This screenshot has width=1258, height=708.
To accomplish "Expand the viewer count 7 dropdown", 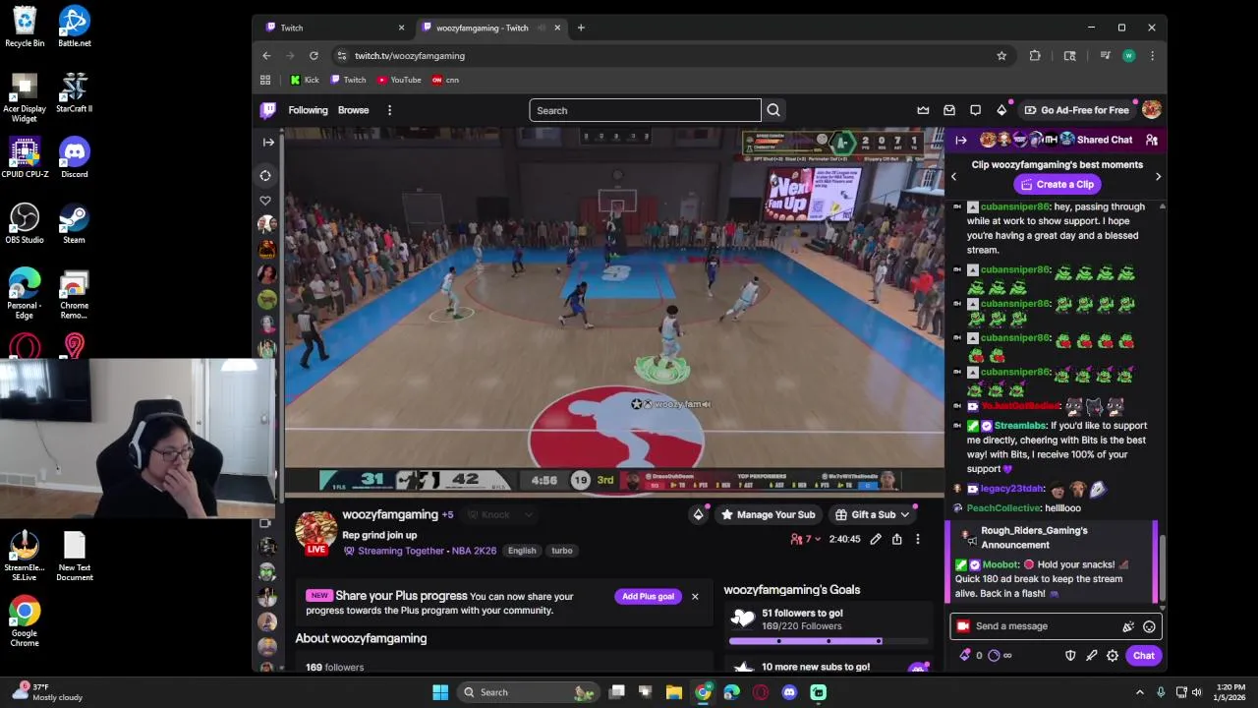I will pos(806,539).
